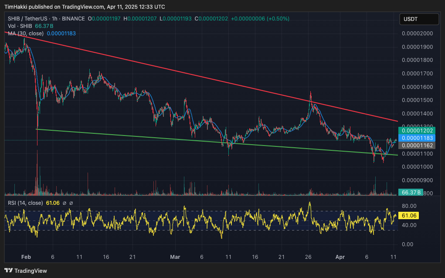Open the USDT currency selector
Viewport: 445px width, 278px height.
pos(419,19)
